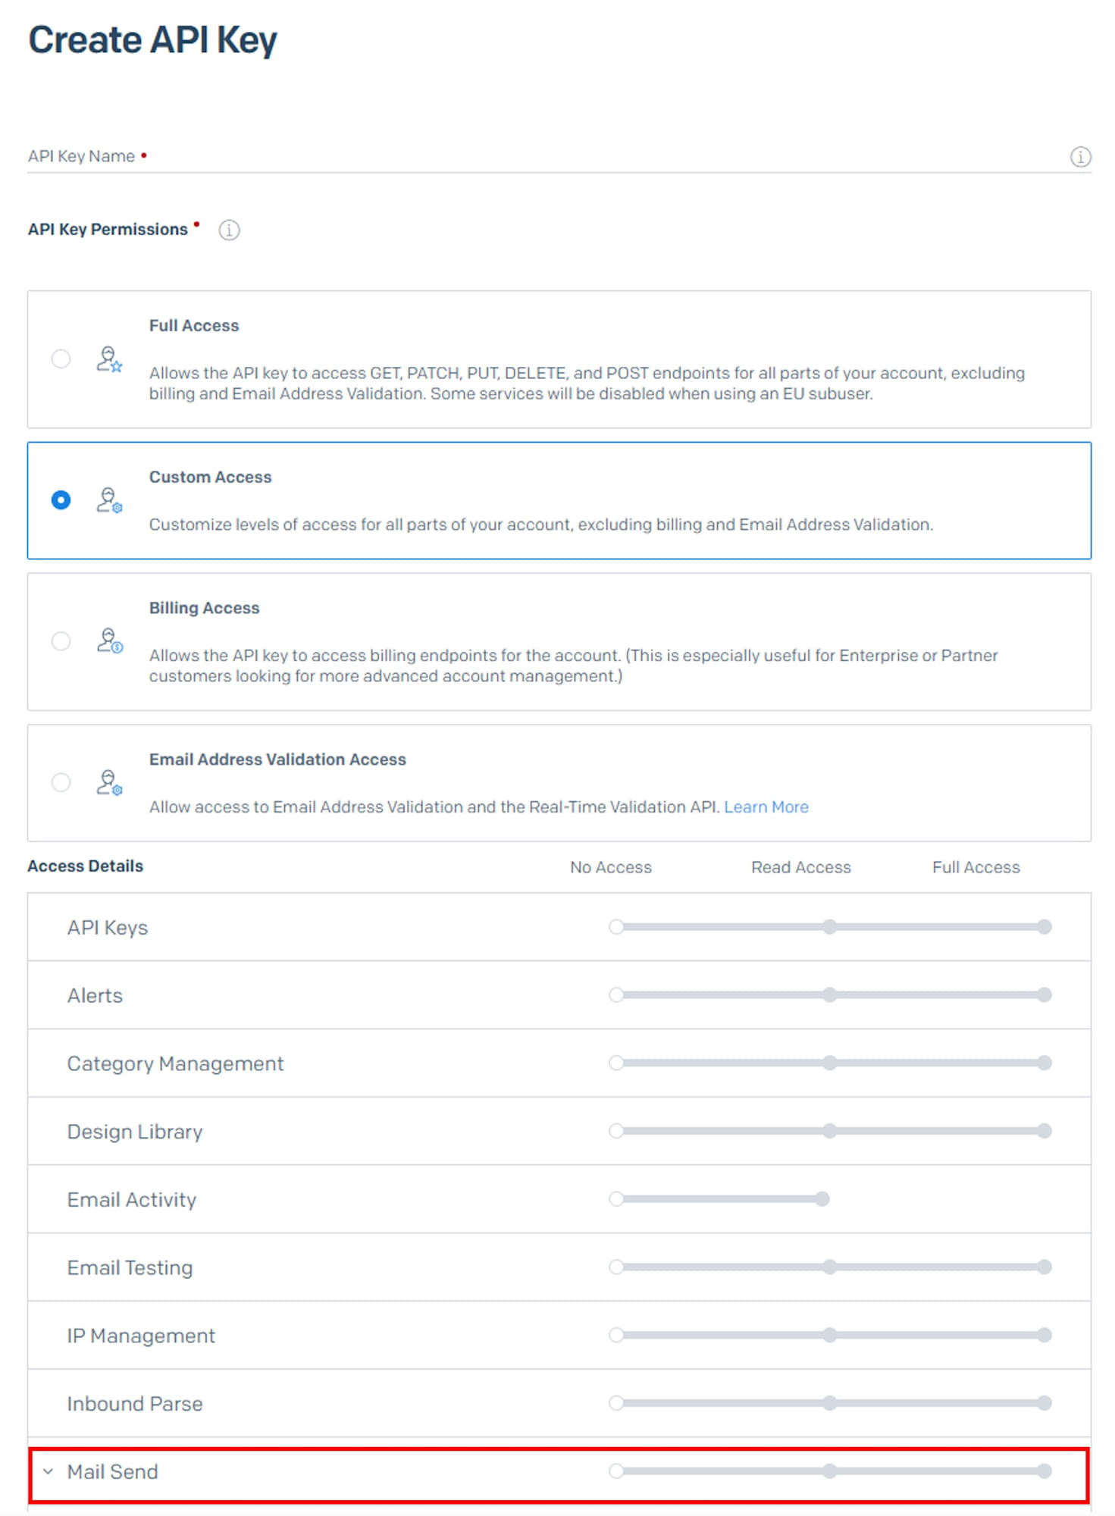Select the Full Access radio button
The image size is (1115, 1516).
[x=61, y=359]
